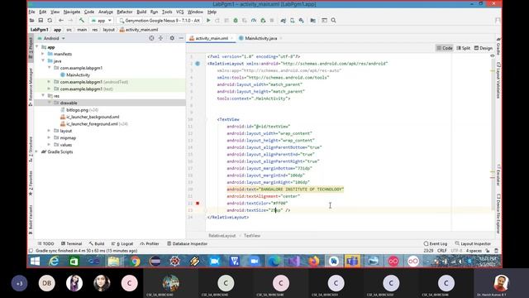Open Firefox from the taskbar
The width and height of the screenshot is (529, 298).
(x=313, y=262)
